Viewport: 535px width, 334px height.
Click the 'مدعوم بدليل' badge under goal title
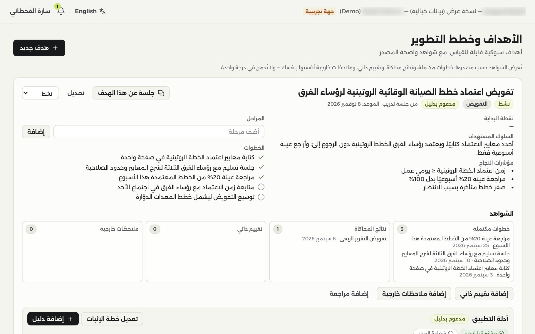[x=440, y=104]
